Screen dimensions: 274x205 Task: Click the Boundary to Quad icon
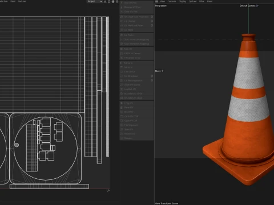coord(122,98)
